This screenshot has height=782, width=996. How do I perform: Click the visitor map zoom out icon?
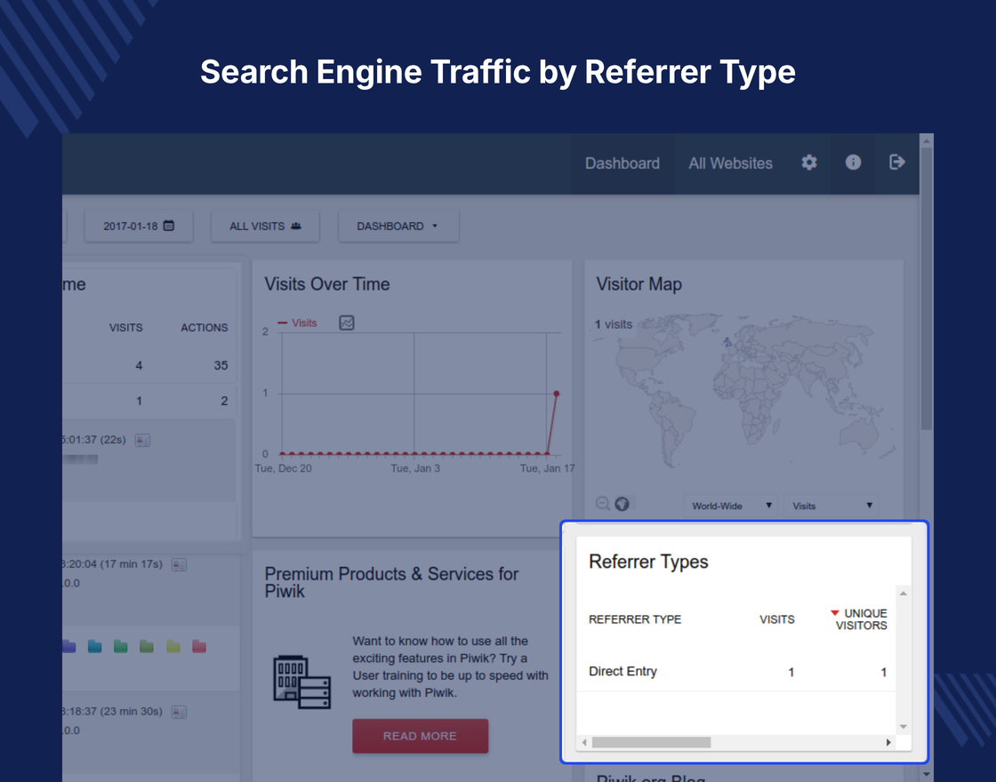click(x=603, y=503)
